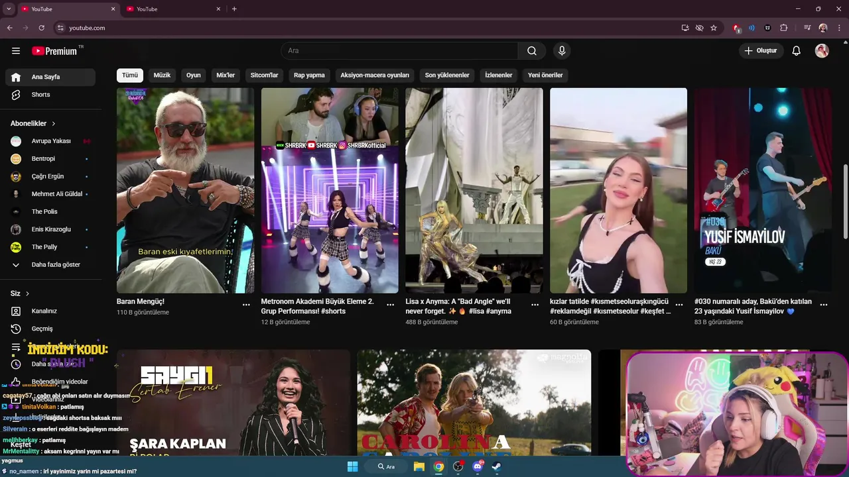The height and width of the screenshot is (477, 849).
Task: Click the page vertical scrollbar thumb
Action: (x=845, y=202)
